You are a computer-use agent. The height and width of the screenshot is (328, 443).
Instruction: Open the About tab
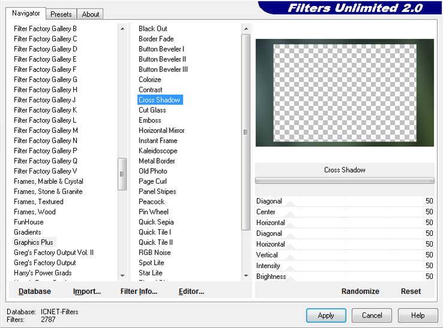pyautogui.click(x=91, y=14)
